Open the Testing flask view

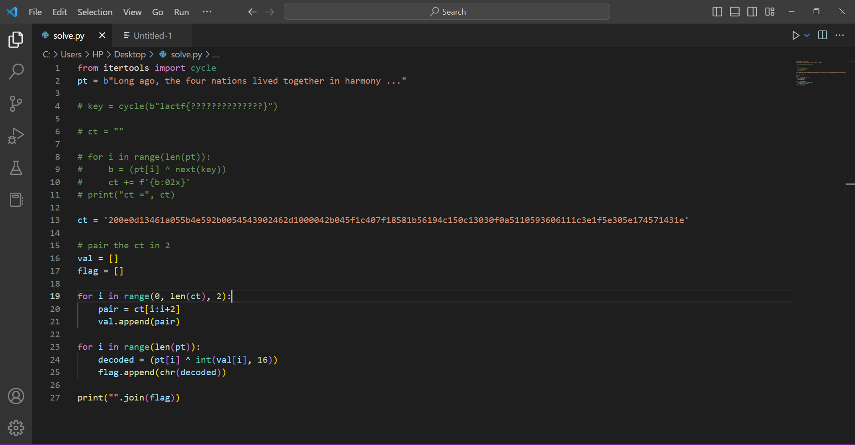pyautogui.click(x=16, y=168)
